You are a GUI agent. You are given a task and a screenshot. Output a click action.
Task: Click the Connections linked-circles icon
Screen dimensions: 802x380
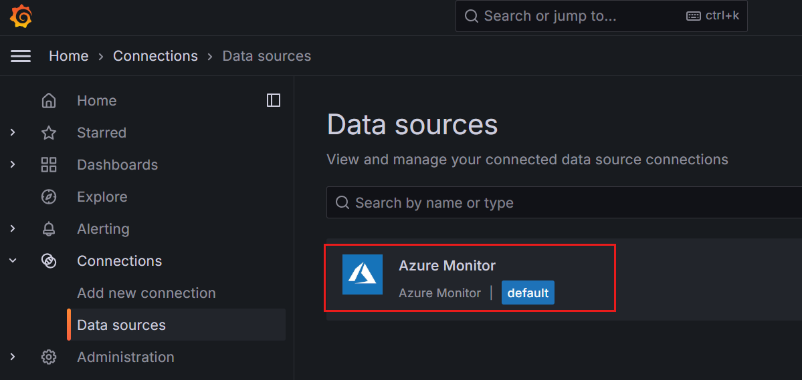click(x=49, y=261)
